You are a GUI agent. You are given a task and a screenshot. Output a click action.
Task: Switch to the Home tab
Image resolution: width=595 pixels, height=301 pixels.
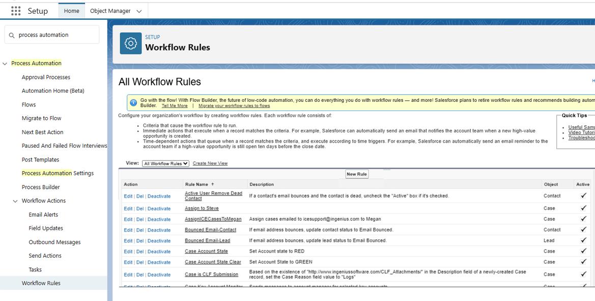71,10
